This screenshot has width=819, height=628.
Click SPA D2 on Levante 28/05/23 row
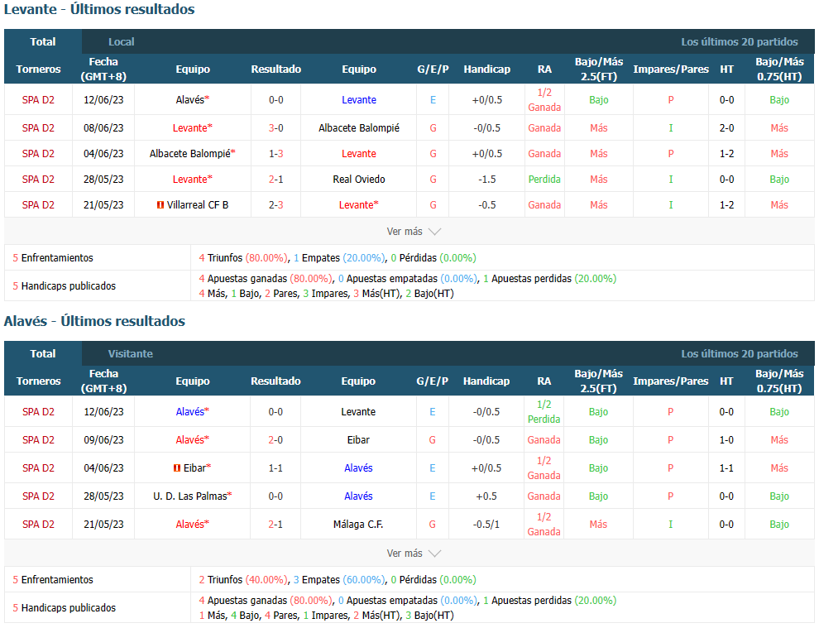tap(38, 180)
